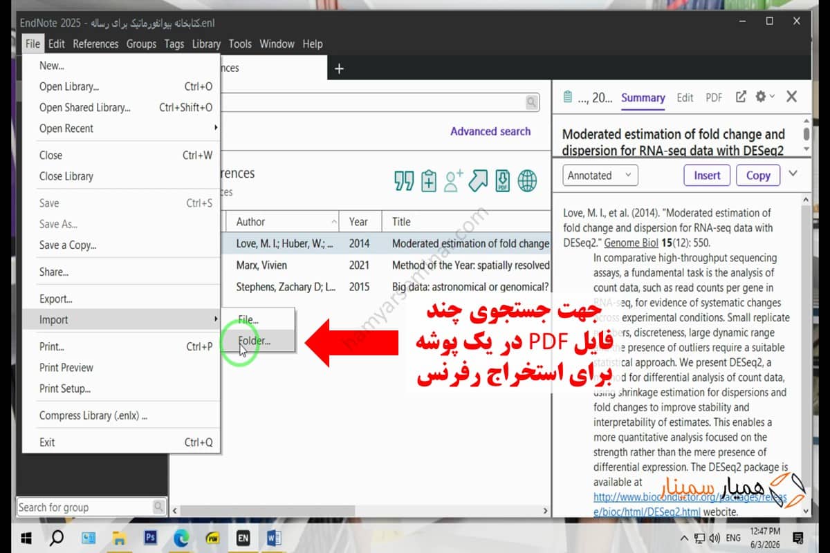Viewport: 830px width, 553px height.
Task: Expand the Open Recent submenu
Action: pyautogui.click(x=121, y=128)
